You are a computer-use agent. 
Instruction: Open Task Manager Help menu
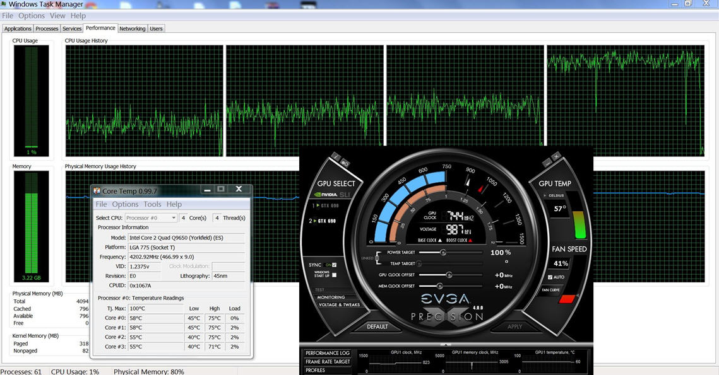(78, 16)
